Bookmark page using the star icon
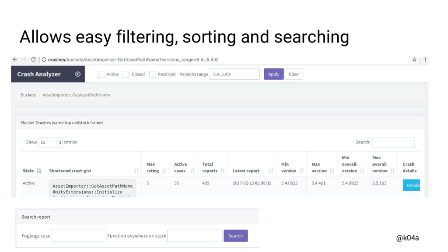Screen dimensions: 448x252 coord(414,59)
